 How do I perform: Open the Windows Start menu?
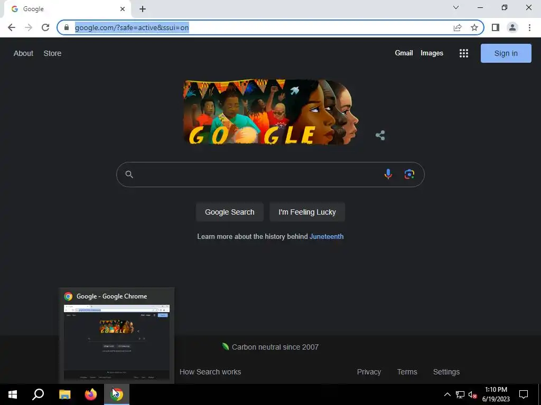coord(13,394)
